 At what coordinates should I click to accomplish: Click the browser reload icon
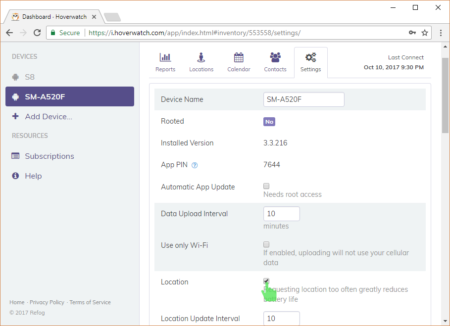click(37, 33)
